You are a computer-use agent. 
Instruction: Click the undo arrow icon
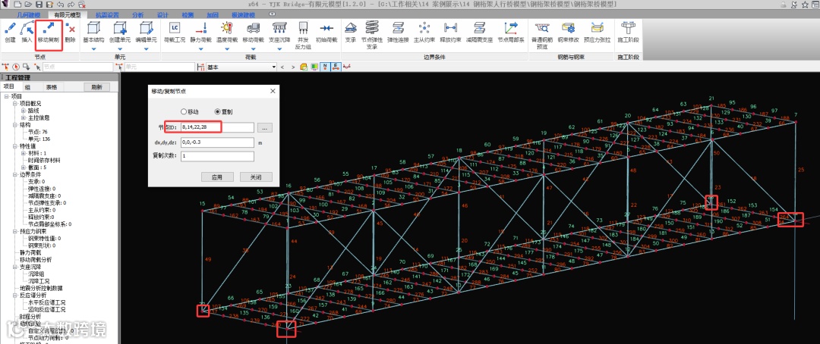(x=60, y=5)
